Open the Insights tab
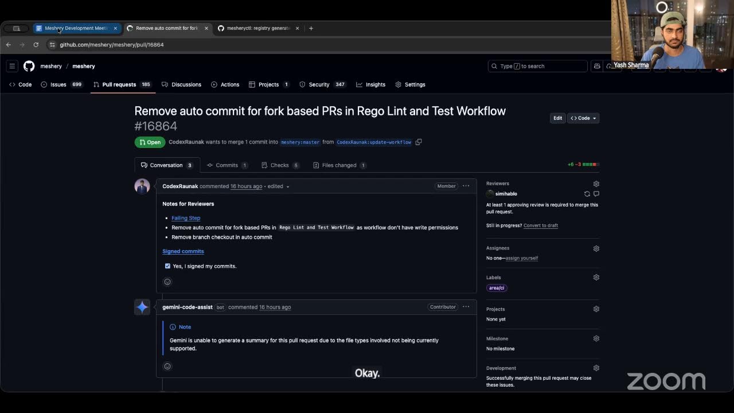This screenshot has height=413, width=734. coord(370,84)
